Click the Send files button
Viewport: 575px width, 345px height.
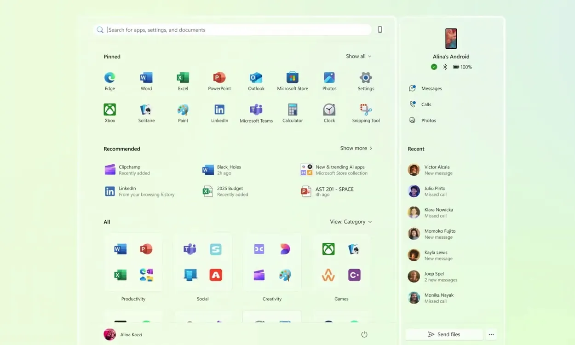point(444,334)
